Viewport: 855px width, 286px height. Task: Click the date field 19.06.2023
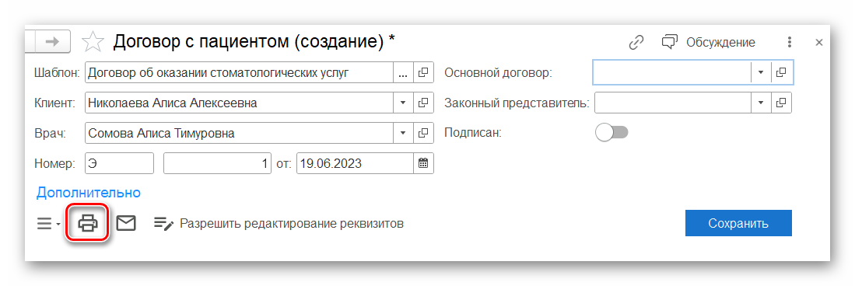(x=355, y=163)
